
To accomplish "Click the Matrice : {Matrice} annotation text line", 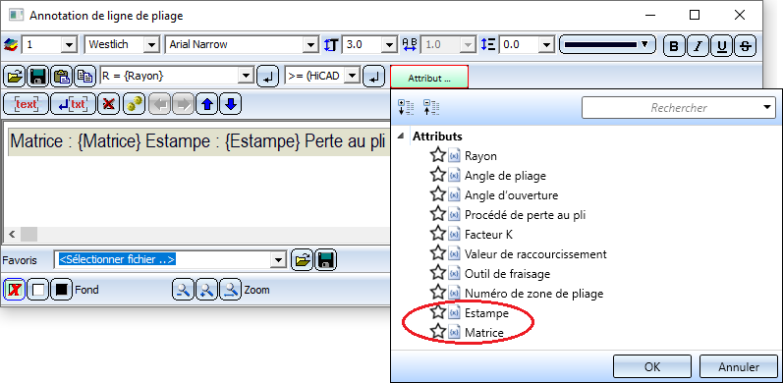I will 198,141.
